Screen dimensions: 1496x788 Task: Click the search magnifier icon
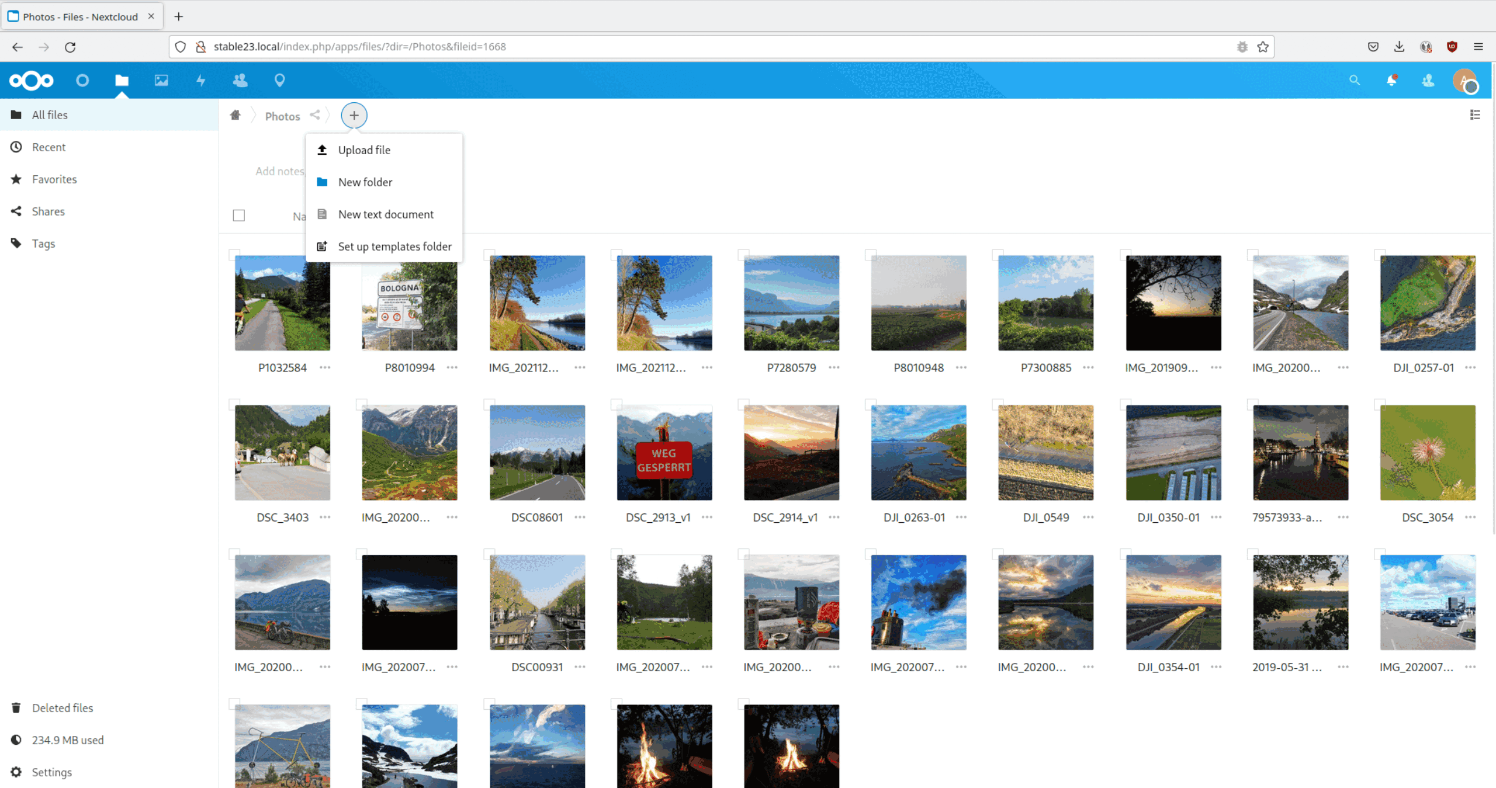1354,81
